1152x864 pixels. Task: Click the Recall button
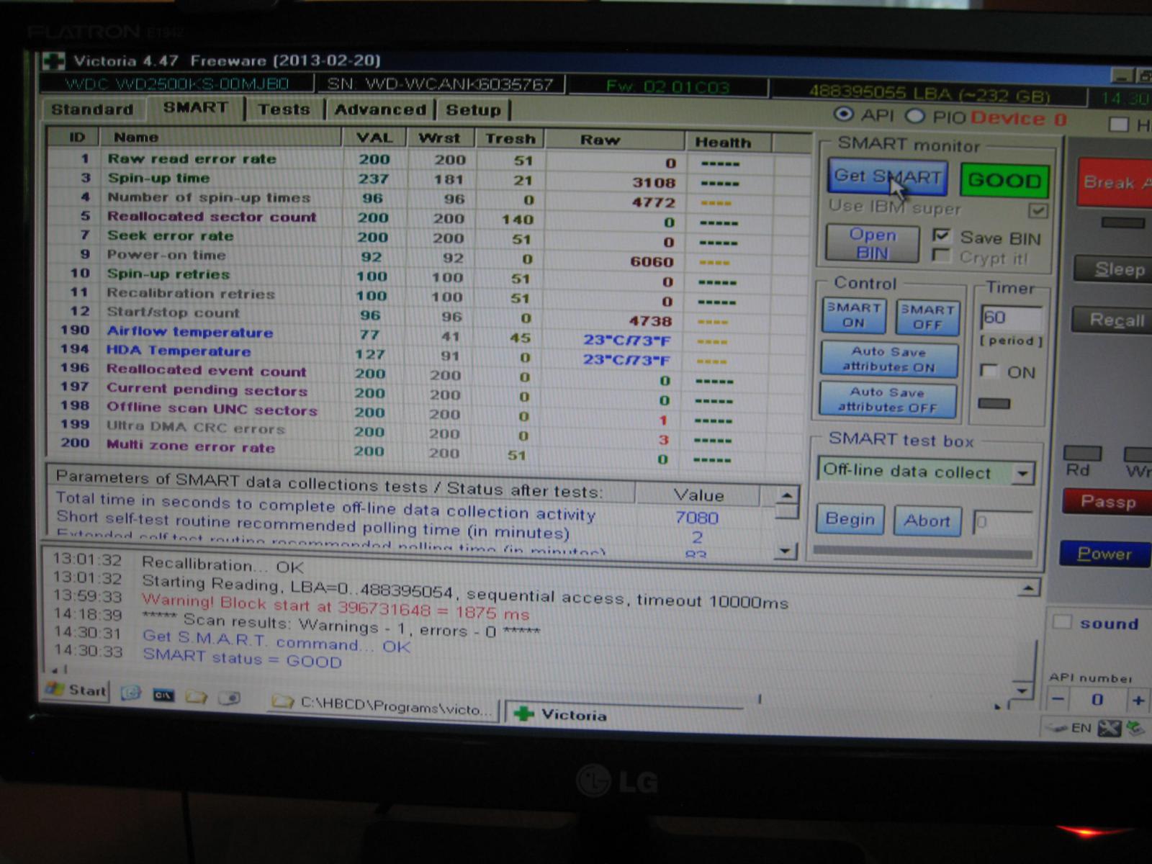tap(1112, 320)
